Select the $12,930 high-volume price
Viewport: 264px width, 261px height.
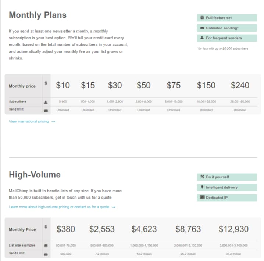(233, 229)
